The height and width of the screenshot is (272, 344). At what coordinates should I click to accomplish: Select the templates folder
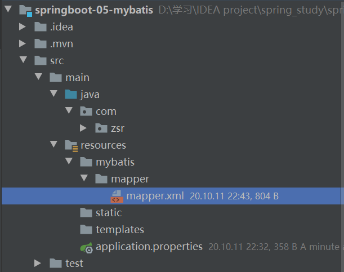point(119,230)
